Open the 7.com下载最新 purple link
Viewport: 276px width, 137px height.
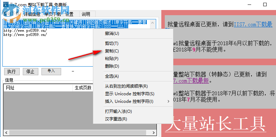(191, 81)
